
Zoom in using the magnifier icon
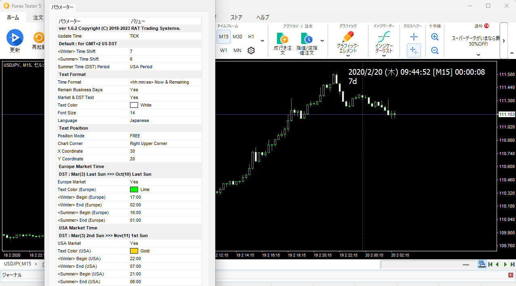pyautogui.click(x=435, y=37)
